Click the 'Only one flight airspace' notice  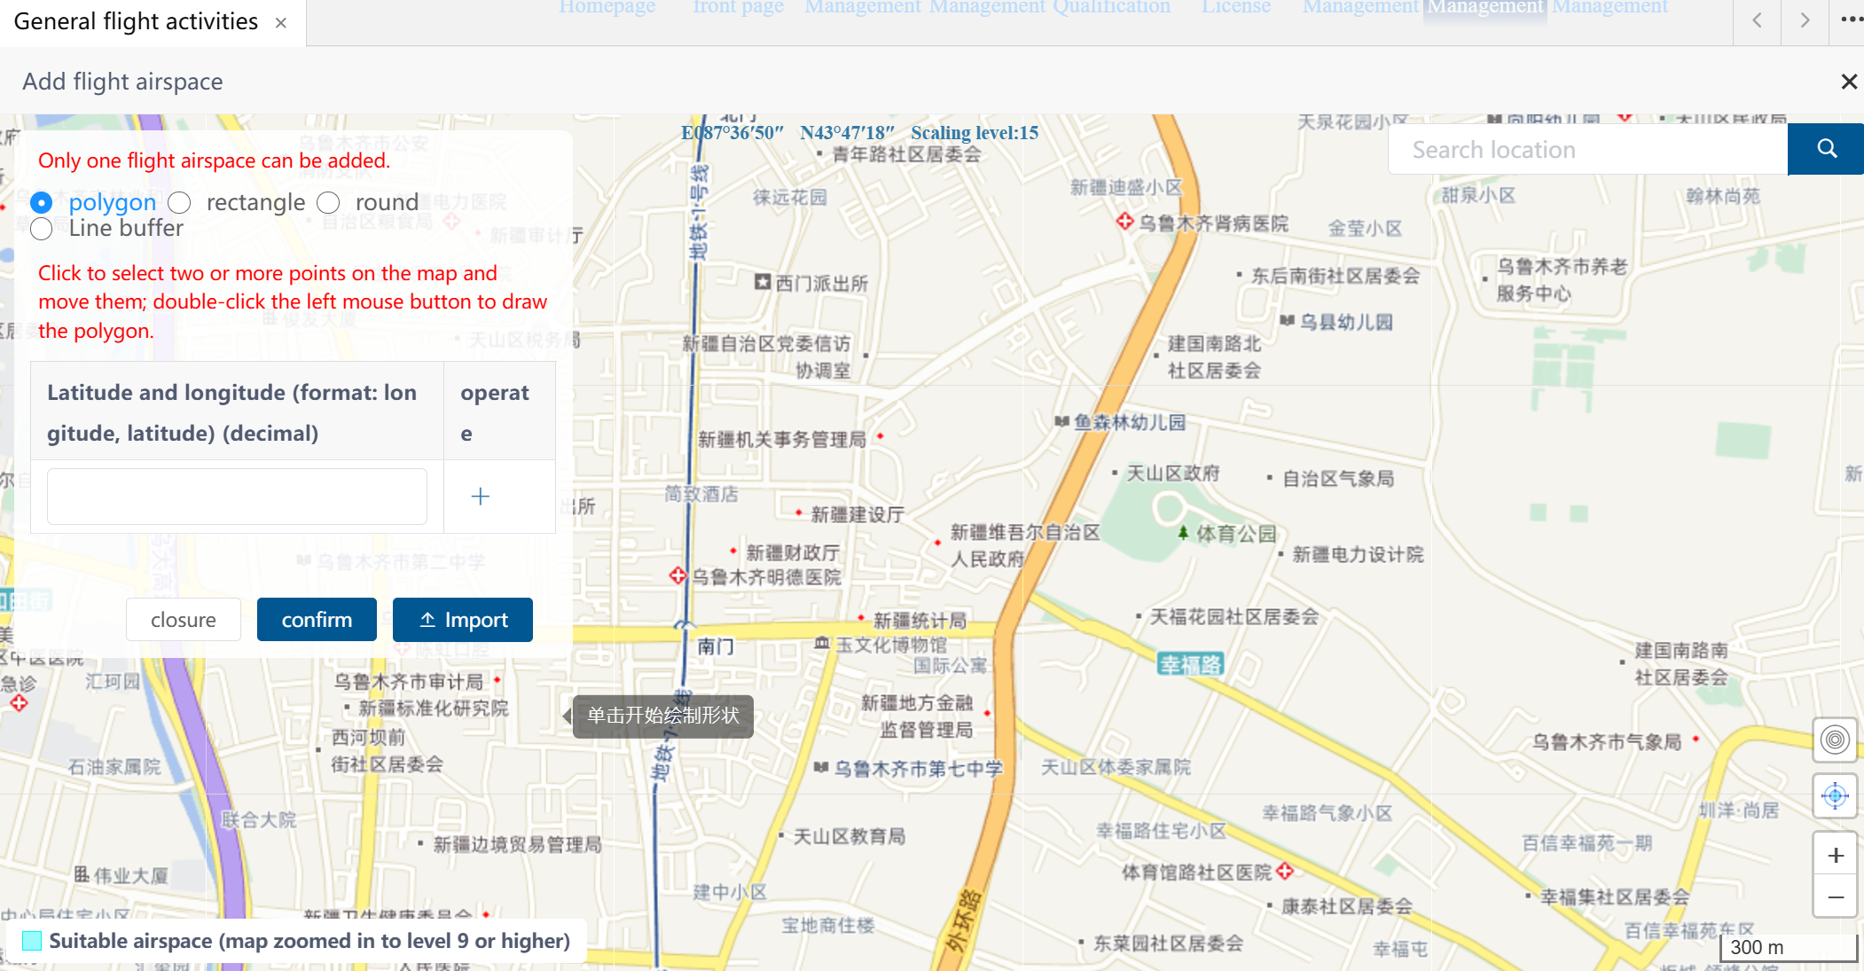(214, 161)
